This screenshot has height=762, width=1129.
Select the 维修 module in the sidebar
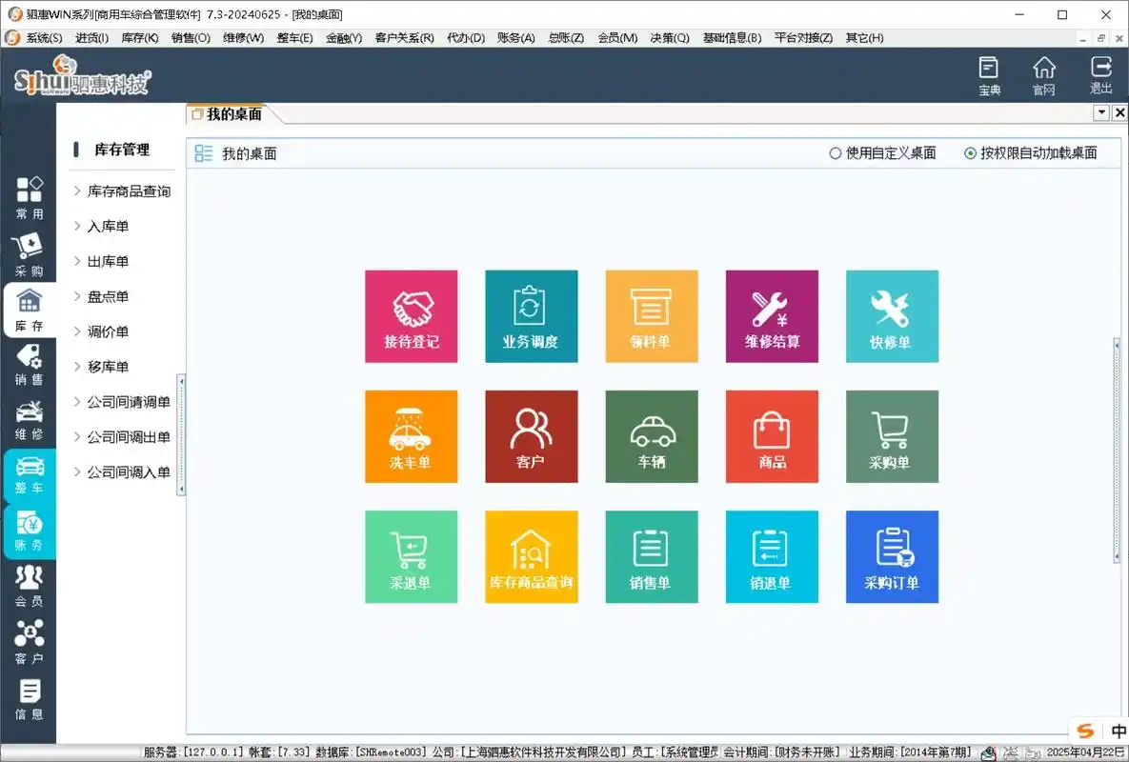point(29,417)
